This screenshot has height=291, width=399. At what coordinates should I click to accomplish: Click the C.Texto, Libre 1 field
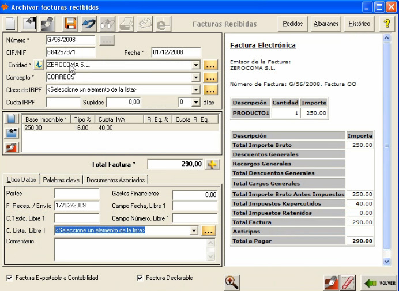tap(77, 218)
